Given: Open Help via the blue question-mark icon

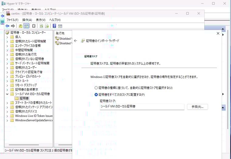Looking at the screenshot, I should pyautogui.click(x=54, y=26).
